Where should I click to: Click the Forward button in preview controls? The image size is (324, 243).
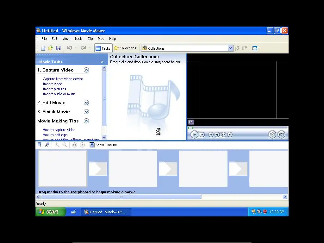[x=230, y=134]
